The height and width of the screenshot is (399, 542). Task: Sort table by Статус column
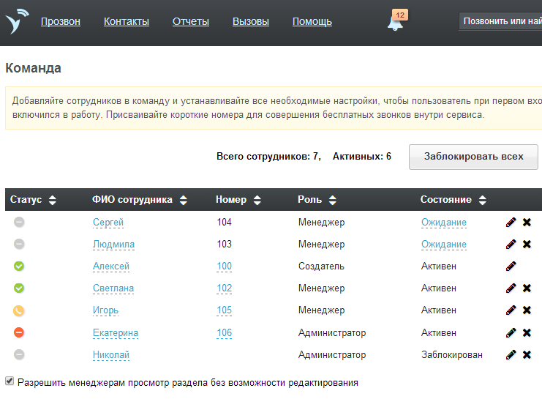point(33,200)
